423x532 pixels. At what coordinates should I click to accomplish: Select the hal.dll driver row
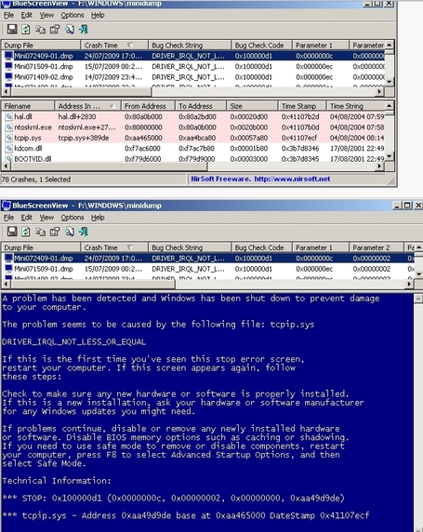193,116
